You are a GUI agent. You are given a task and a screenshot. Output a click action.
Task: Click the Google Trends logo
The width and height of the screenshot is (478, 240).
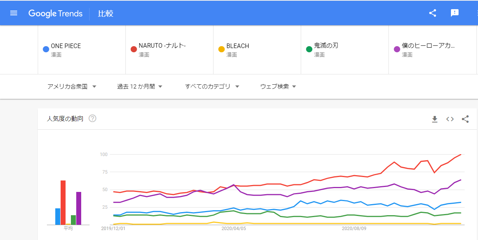pos(55,13)
